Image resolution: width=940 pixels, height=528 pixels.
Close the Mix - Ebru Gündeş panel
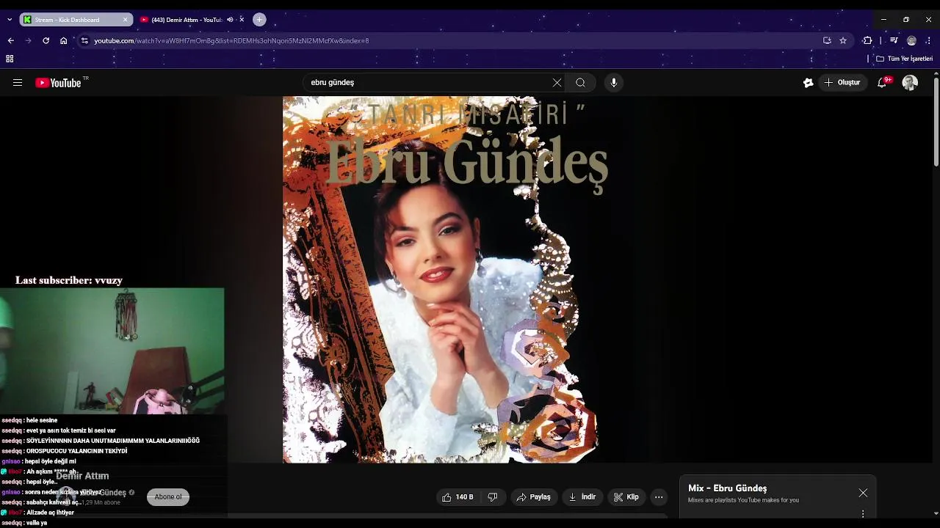click(x=863, y=493)
